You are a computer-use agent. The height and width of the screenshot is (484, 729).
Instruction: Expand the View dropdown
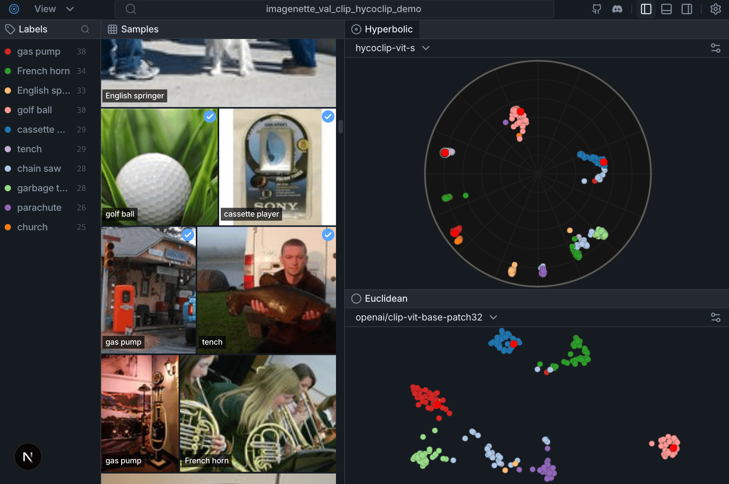point(70,9)
